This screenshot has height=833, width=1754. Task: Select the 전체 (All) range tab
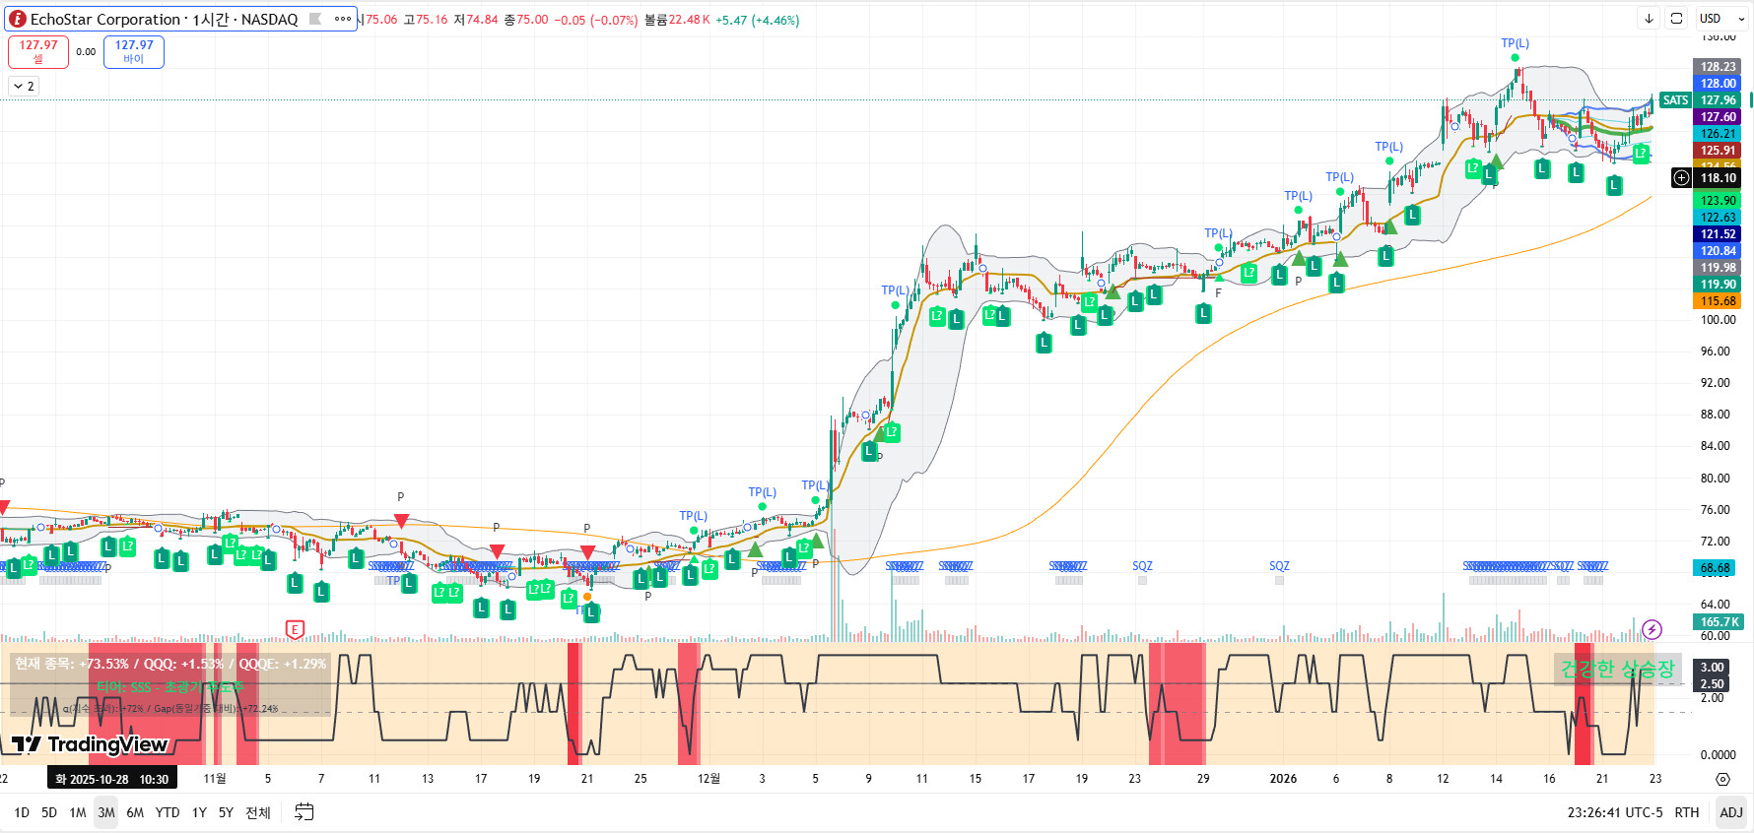tap(258, 812)
